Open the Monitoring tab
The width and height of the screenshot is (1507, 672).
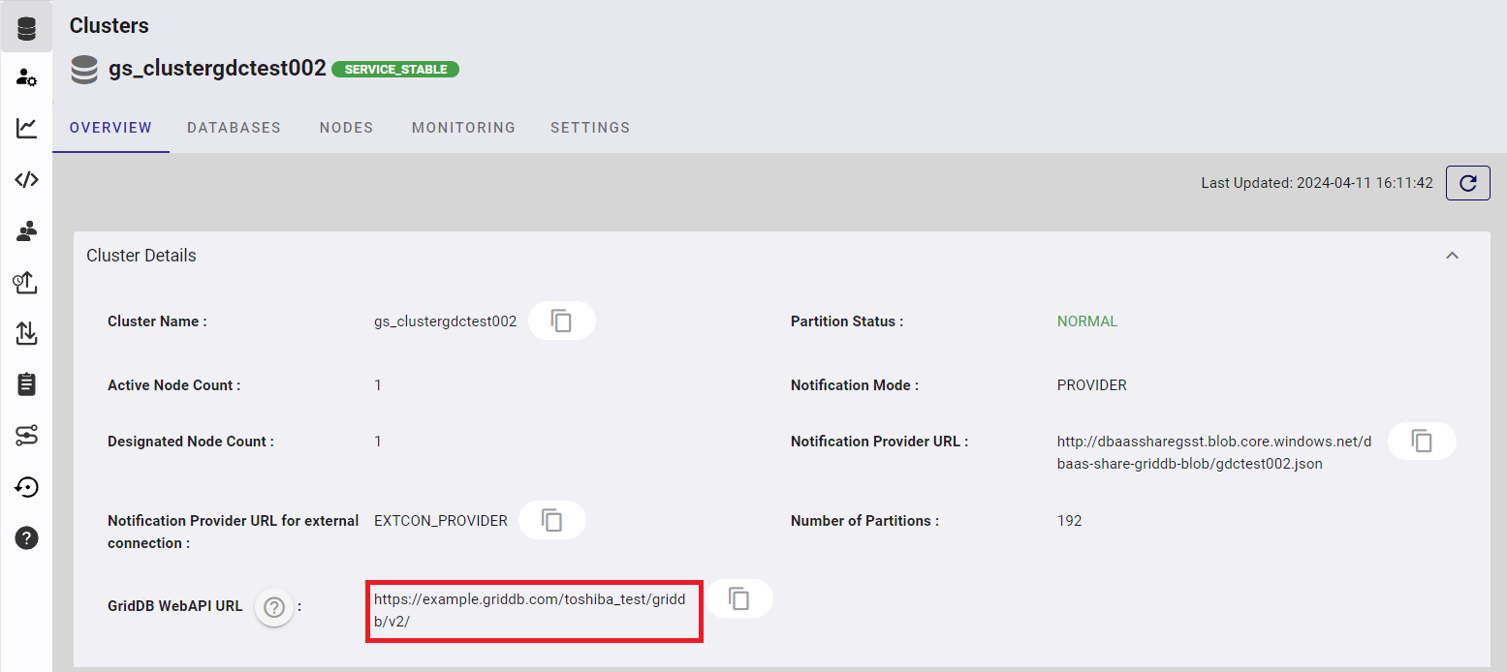pyautogui.click(x=463, y=128)
